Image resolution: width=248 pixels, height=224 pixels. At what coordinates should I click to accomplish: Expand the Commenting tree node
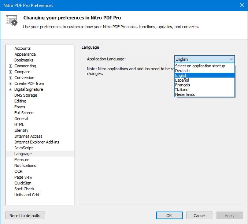pyautogui.click(x=10, y=66)
